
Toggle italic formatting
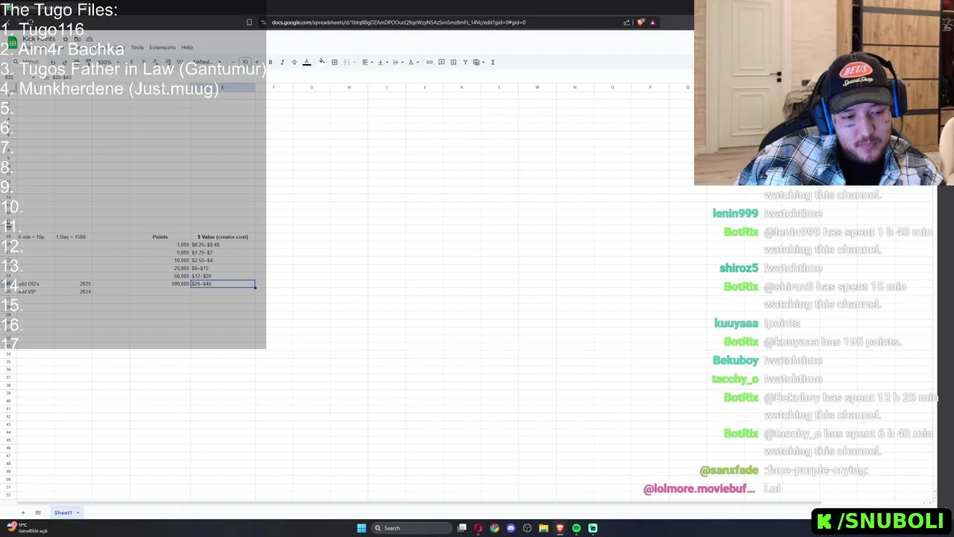(282, 62)
